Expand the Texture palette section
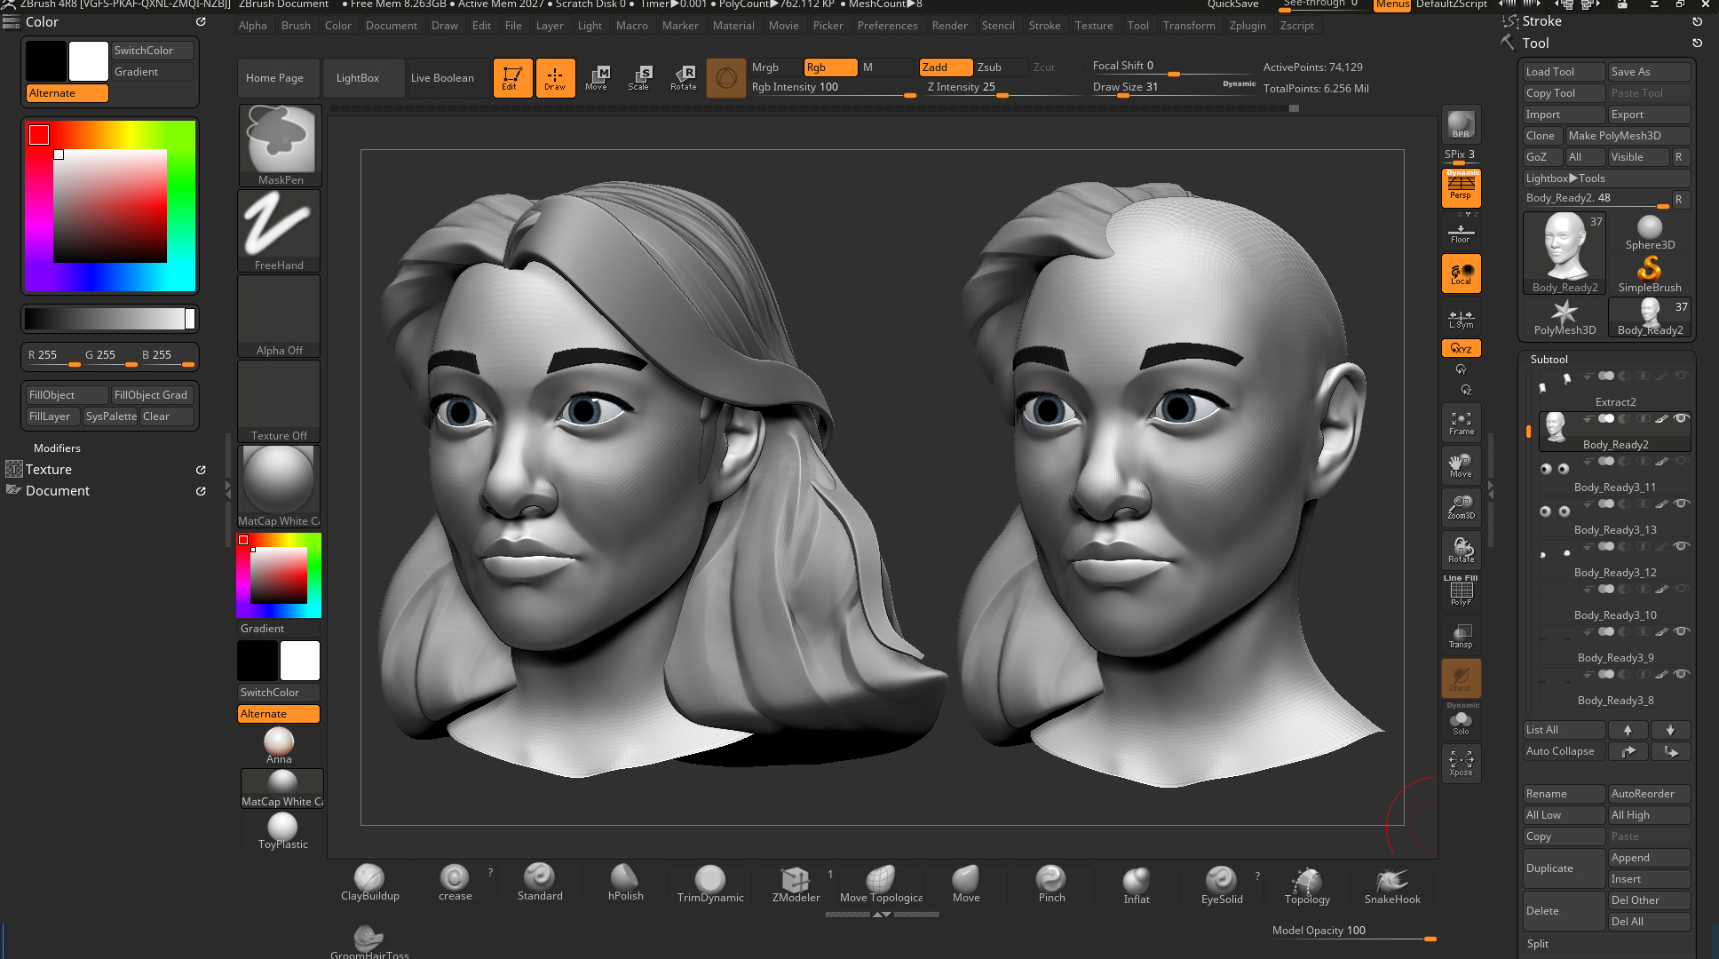 [x=48, y=470]
